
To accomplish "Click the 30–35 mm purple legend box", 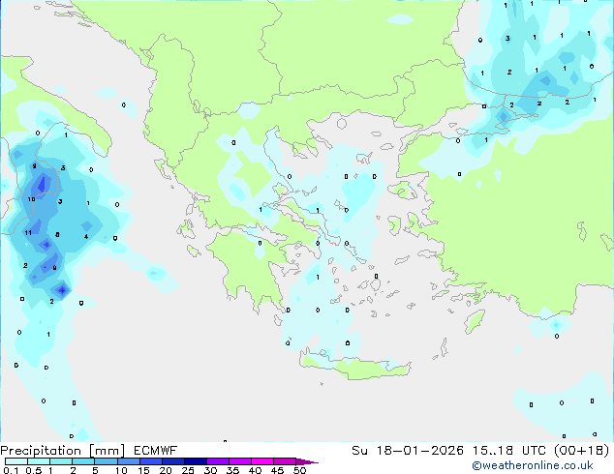I will tap(217, 461).
